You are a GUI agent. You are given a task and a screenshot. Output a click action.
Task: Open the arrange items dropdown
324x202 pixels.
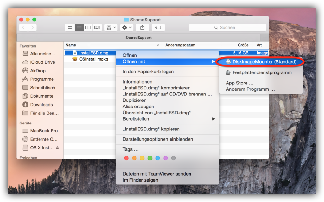[111, 27]
